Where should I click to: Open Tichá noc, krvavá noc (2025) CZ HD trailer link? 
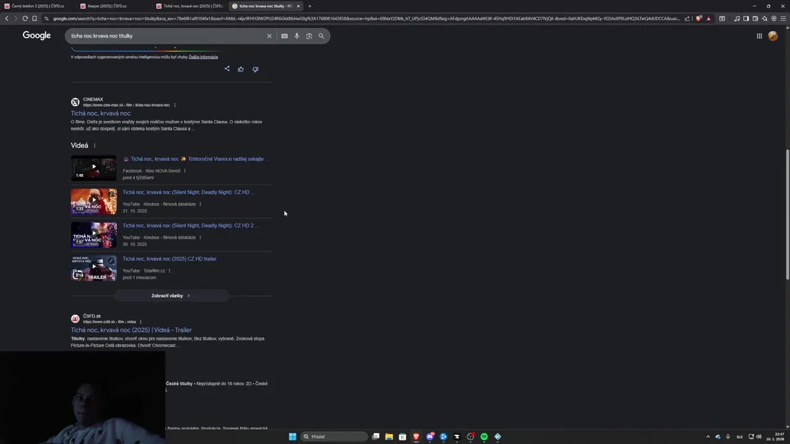point(170,259)
